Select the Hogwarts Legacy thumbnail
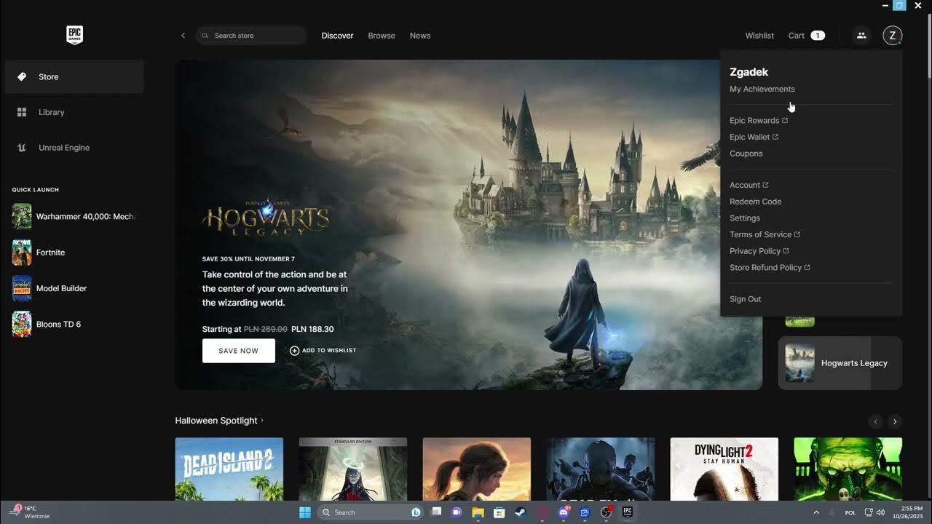 tap(799, 362)
